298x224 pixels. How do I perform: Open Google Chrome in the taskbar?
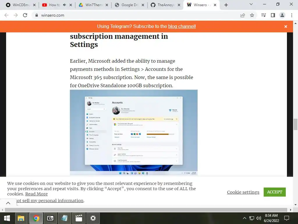tap(36, 218)
